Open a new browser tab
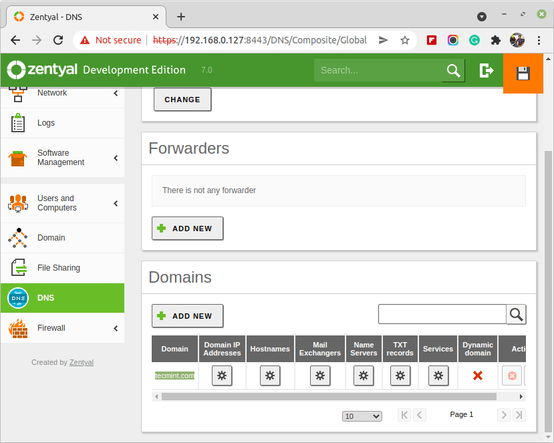Viewport: 554px width, 443px height. point(181,17)
